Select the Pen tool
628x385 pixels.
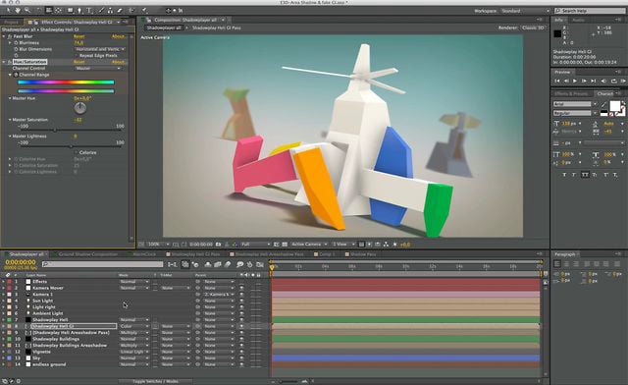tap(79, 11)
